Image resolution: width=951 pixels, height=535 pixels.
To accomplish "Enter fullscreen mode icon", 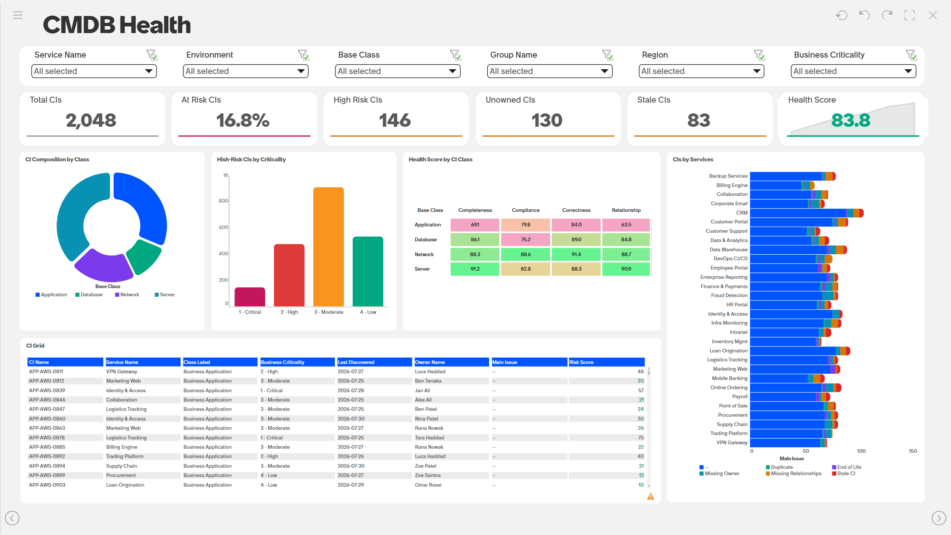I will point(910,15).
